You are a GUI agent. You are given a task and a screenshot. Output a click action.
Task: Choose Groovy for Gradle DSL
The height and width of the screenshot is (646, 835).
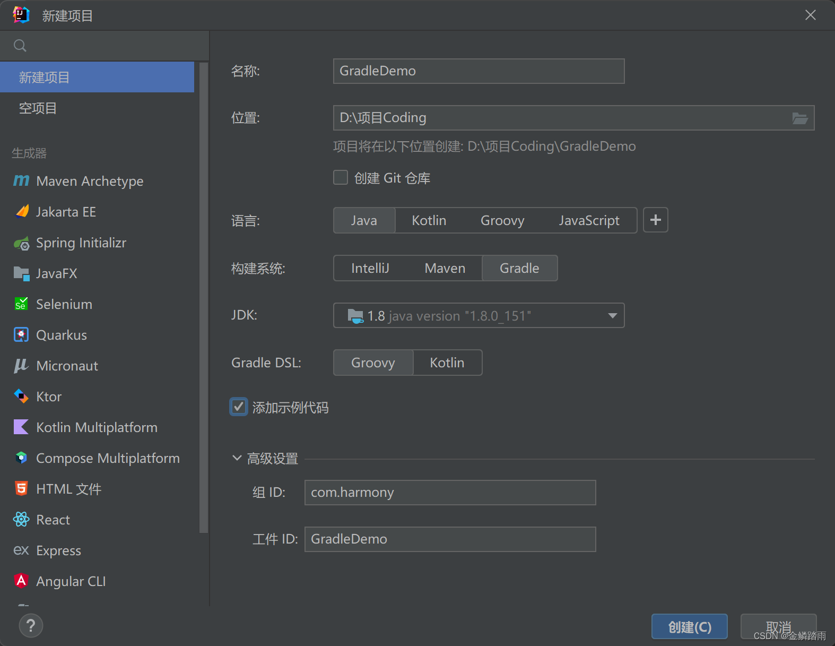[x=373, y=363]
